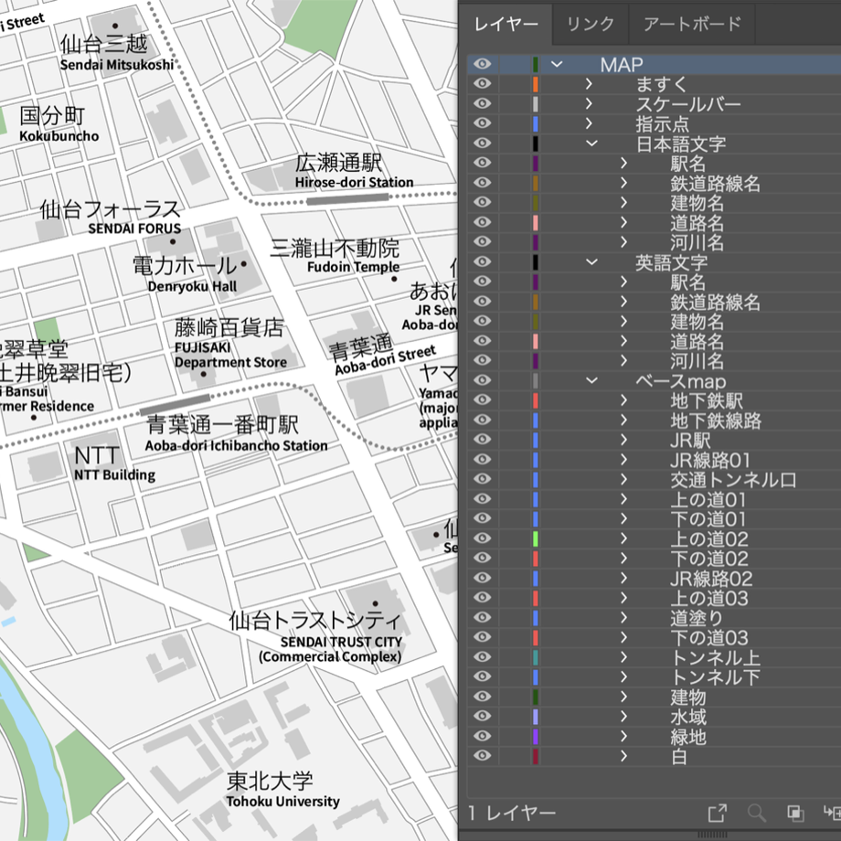Screen dimensions: 841x841
Task: Hide the 道塗り layer
Action: click(x=482, y=617)
